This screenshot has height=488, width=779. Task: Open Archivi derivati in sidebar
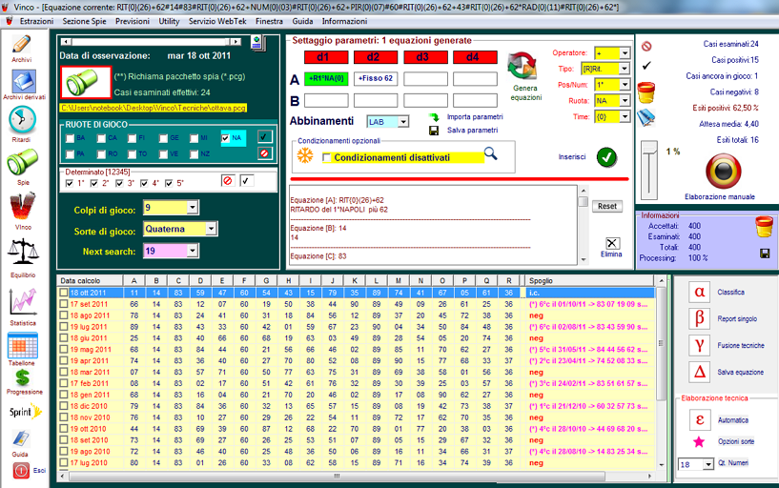pyautogui.click(x=23, y=82)
